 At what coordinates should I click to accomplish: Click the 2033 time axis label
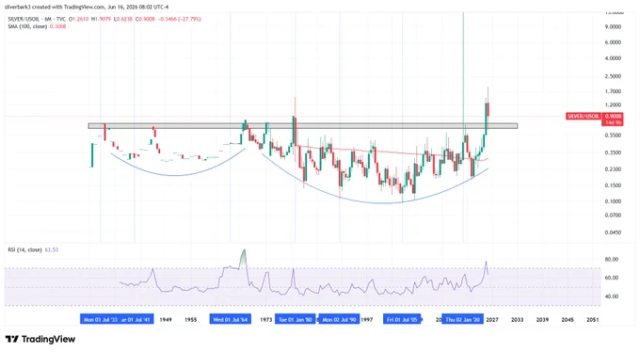(517, 320)
